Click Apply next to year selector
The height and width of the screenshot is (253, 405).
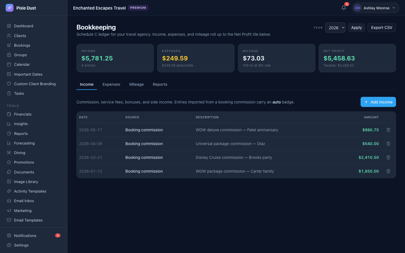pos(356,28)
